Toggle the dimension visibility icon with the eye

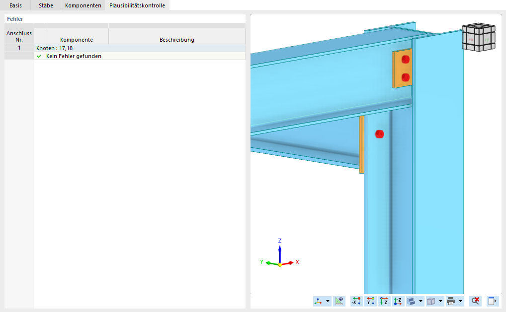point(339,301)
